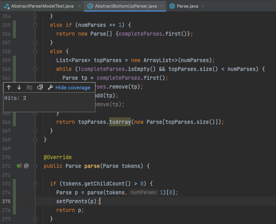The image size is (276, 224).
Task: Click the parse method name on line 371
Action: click(92, 166)
